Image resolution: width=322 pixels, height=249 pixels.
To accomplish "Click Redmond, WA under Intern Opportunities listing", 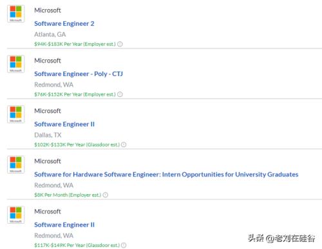I will pyautogui.click(x=54, y=185).
